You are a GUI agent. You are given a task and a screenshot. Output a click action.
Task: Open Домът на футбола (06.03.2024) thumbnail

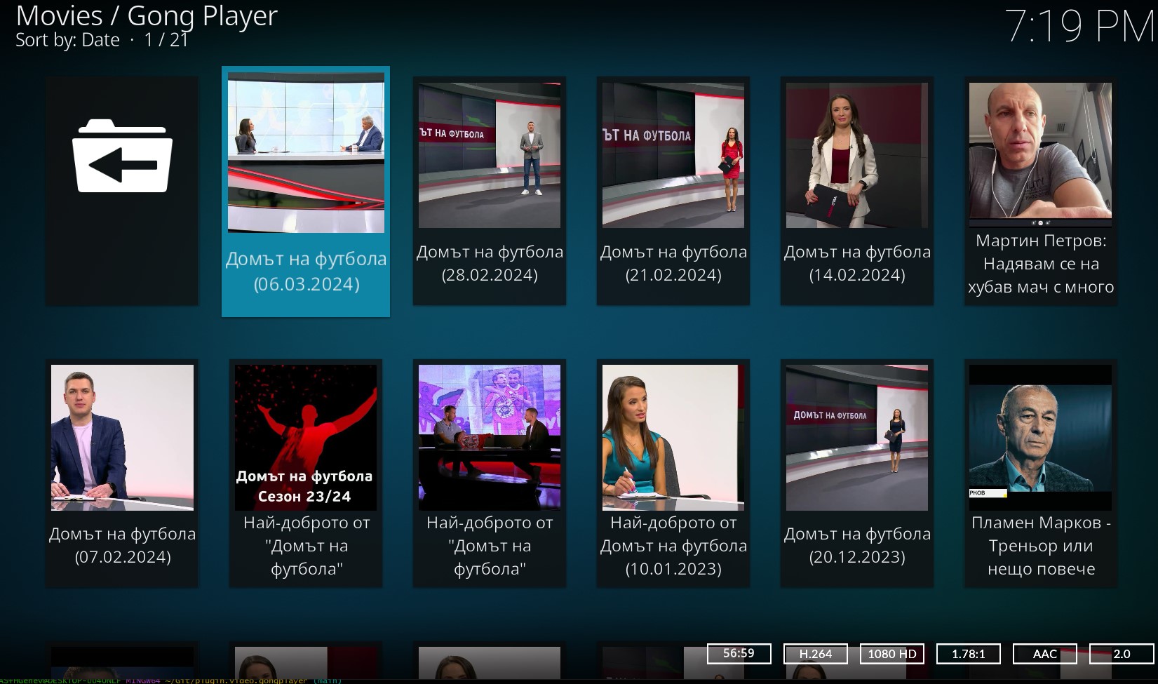click(x=306, y=152)
